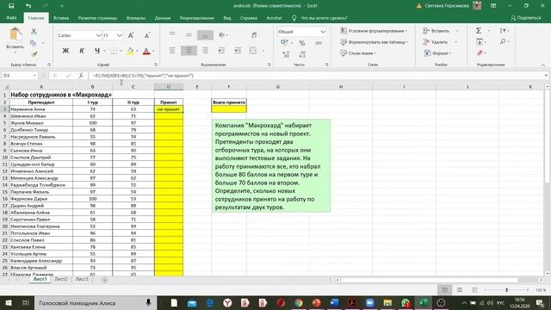Toggle underline Ч formatting

click(97, 51)
